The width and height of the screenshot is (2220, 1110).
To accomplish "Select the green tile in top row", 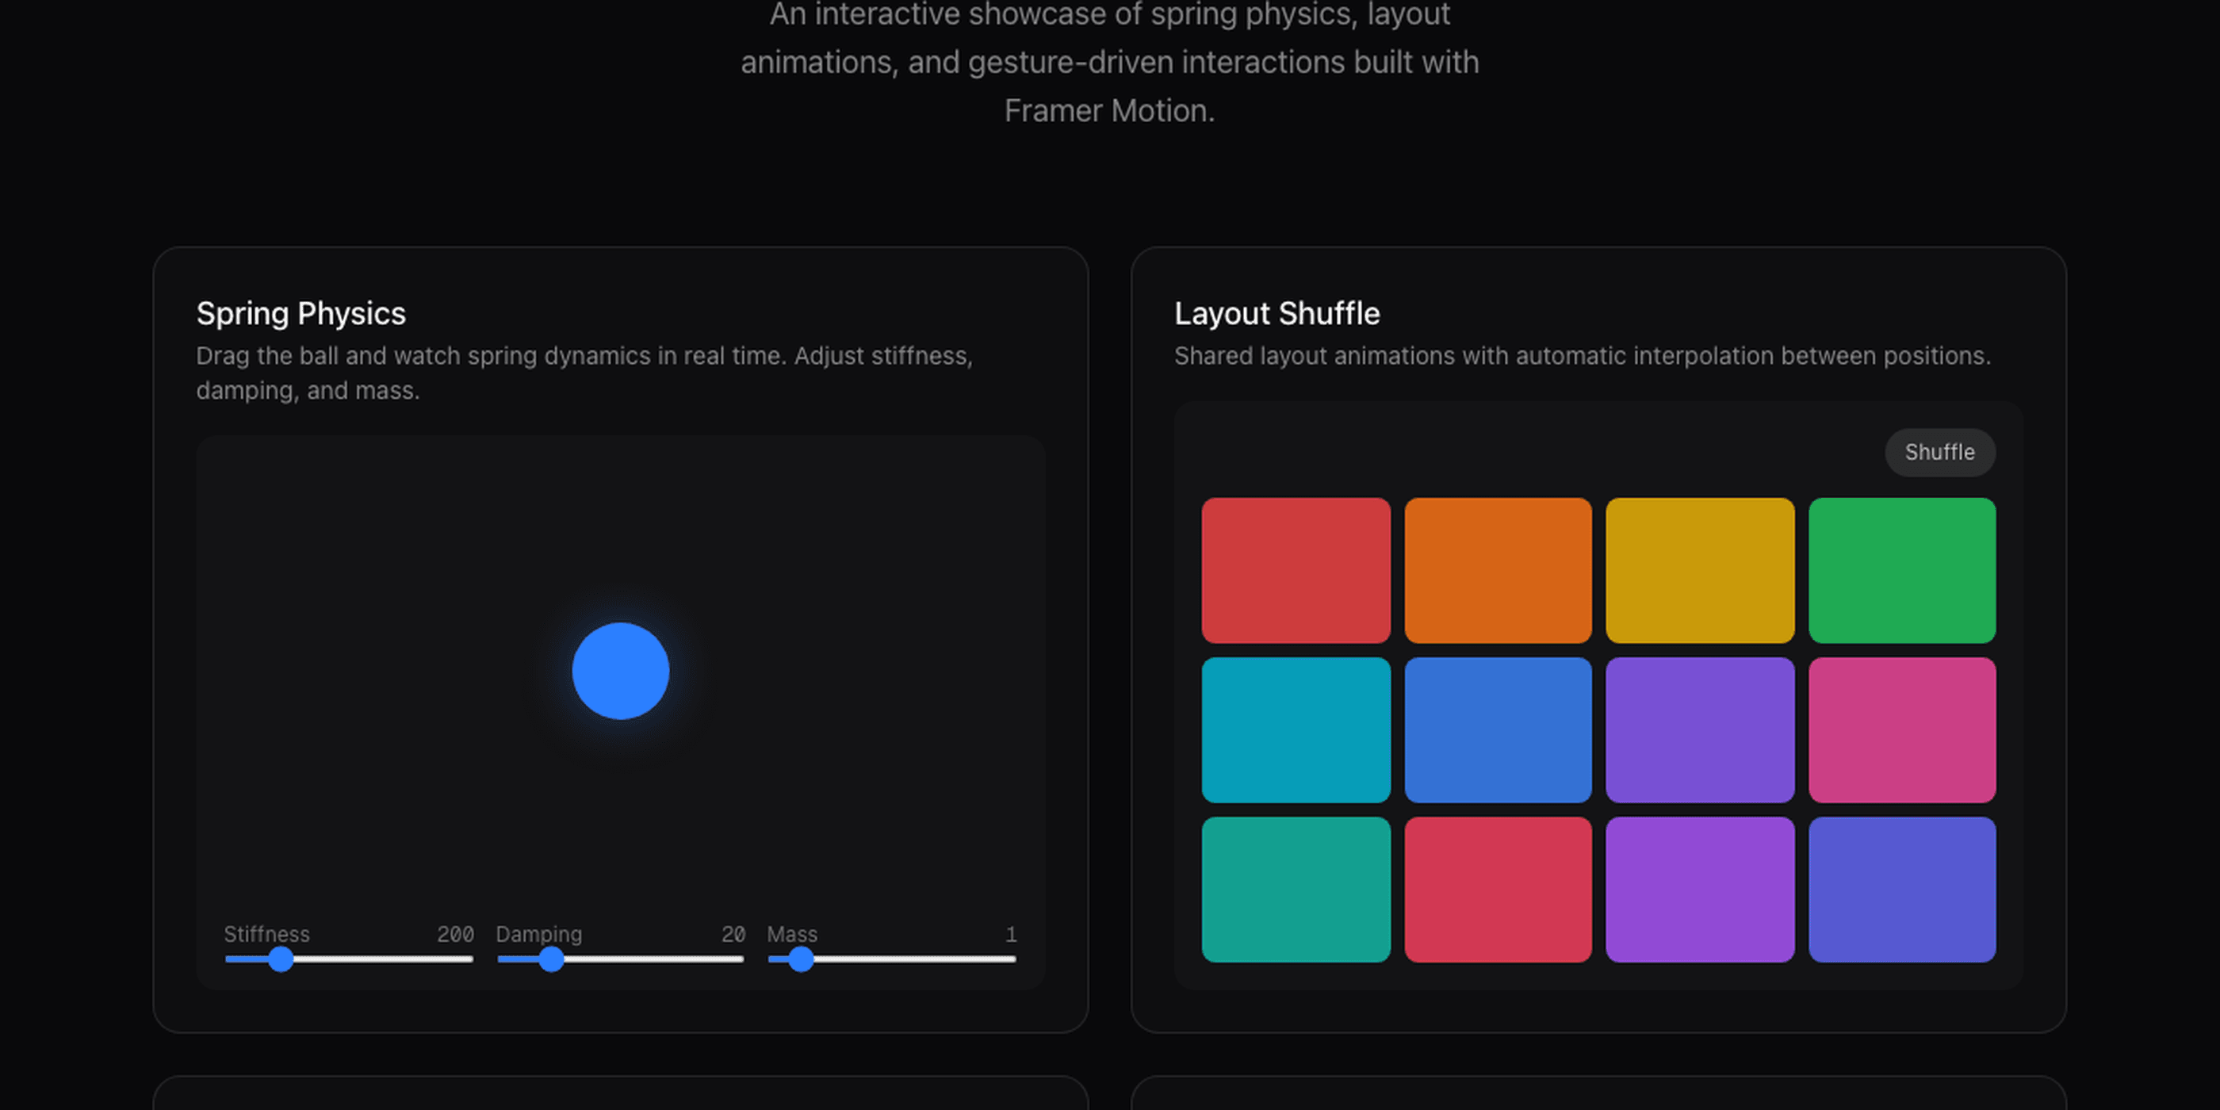I will [1902, 569].
